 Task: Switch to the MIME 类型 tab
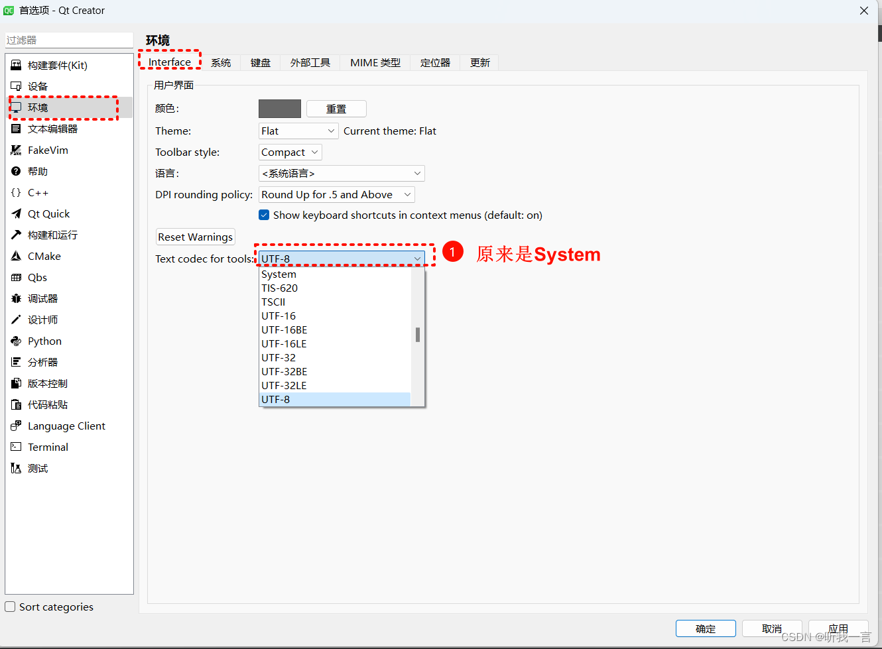pos(375,63)
